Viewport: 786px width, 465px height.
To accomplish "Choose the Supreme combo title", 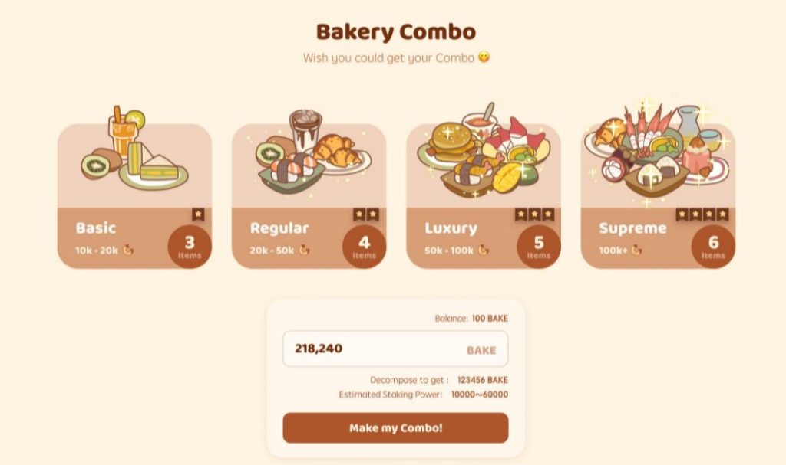I will tap(632, 228).
